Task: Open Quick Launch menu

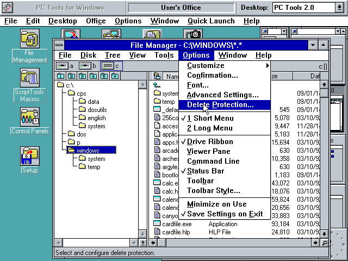Action: click(211, 21)
